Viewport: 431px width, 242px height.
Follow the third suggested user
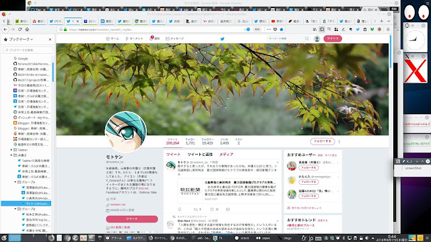308,196
